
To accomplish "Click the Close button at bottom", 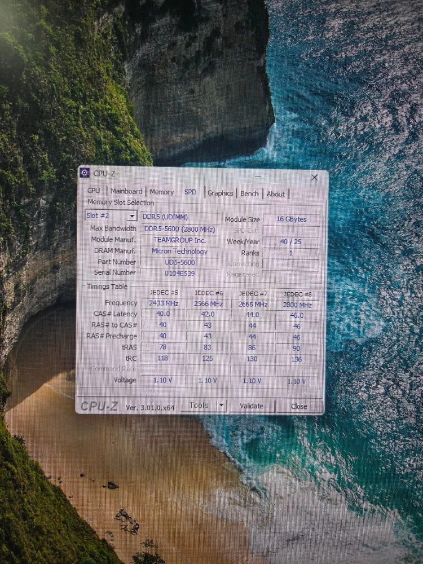I will coord(299,406).
